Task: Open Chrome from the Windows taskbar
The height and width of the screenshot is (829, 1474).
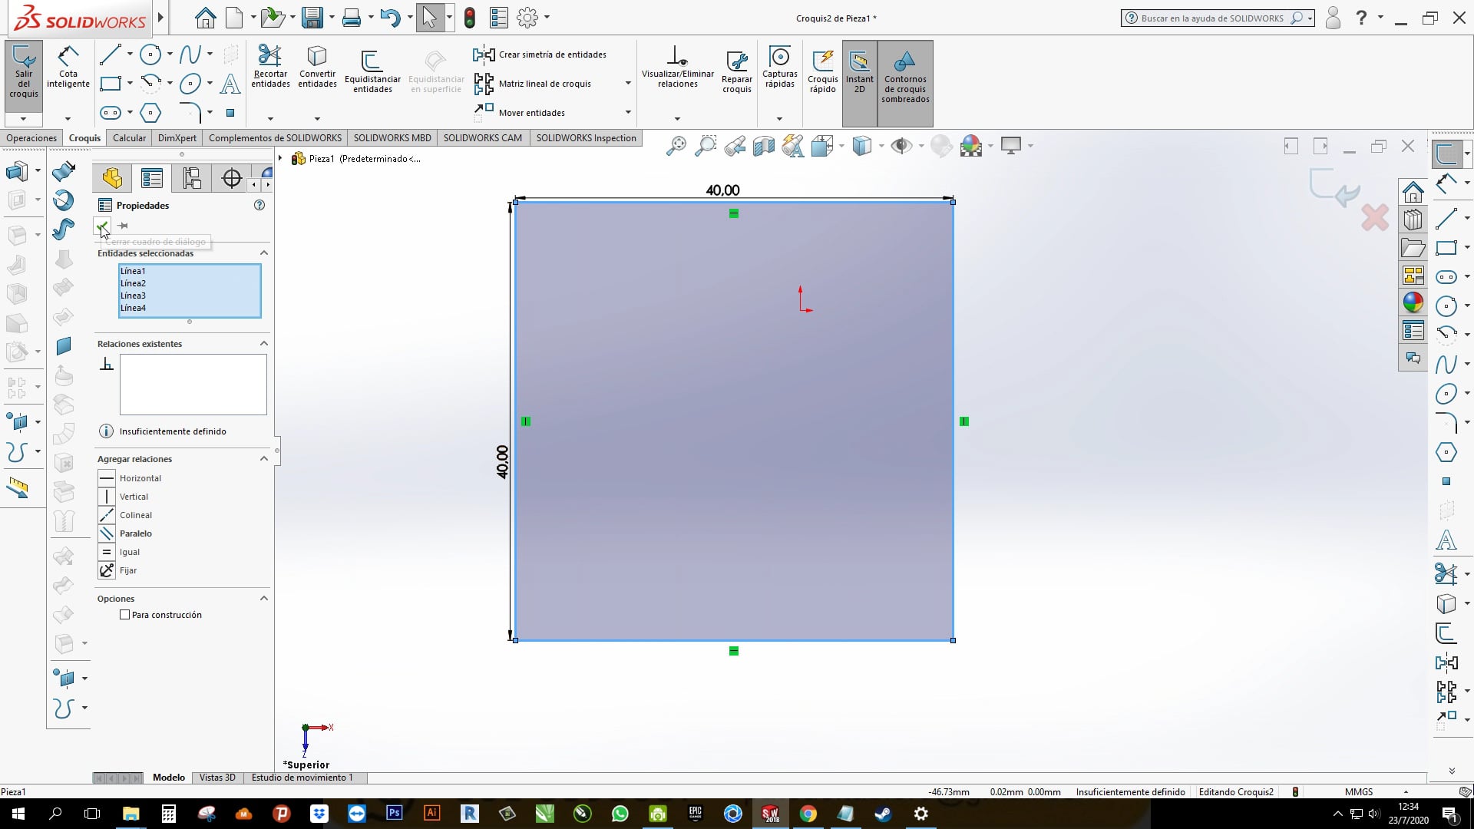Action: click(x=808, y=814)
